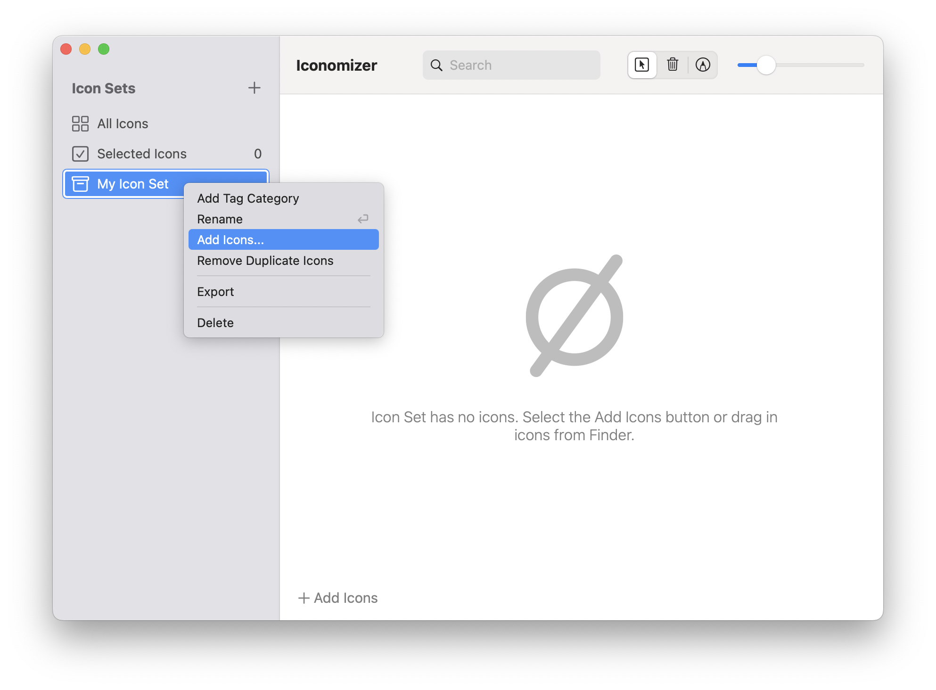Click the Add Icons button at the bottom
The image size is (936, 690).
coord(337,598)
